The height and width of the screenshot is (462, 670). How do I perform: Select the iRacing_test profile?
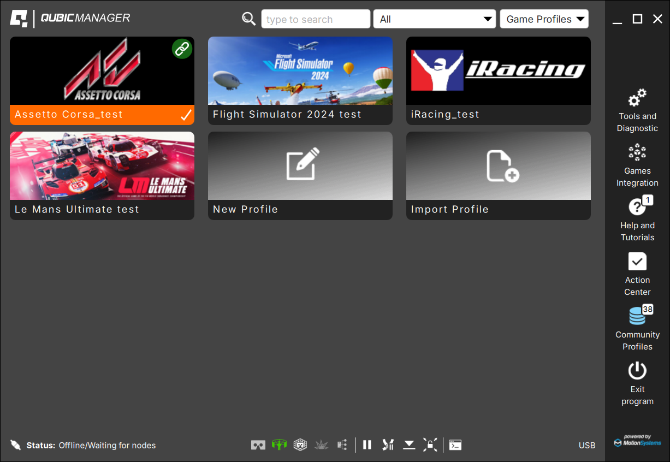(498, 80)
